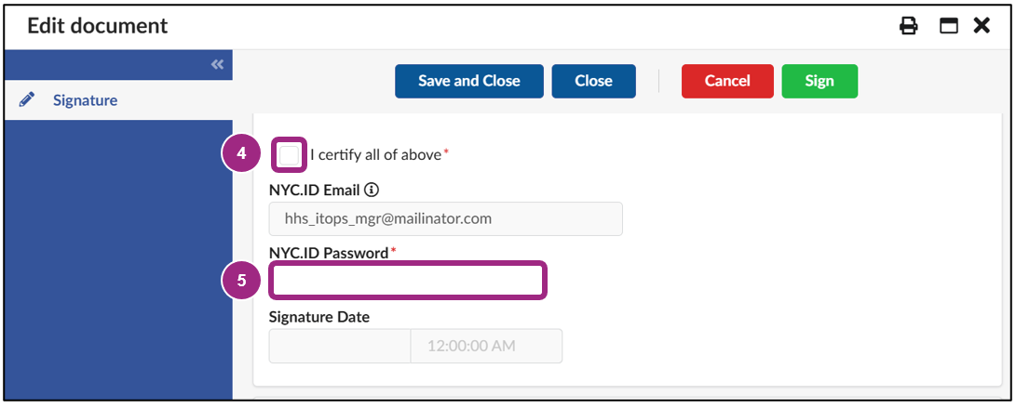Screen dimensions: 1016x408
Task: Hit the red Cancel button
Action: tap(727, 81)
